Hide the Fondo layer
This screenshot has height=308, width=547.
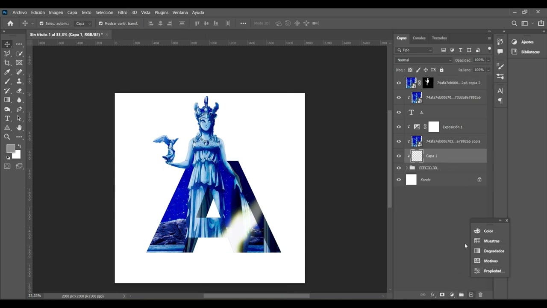point(399,180)
